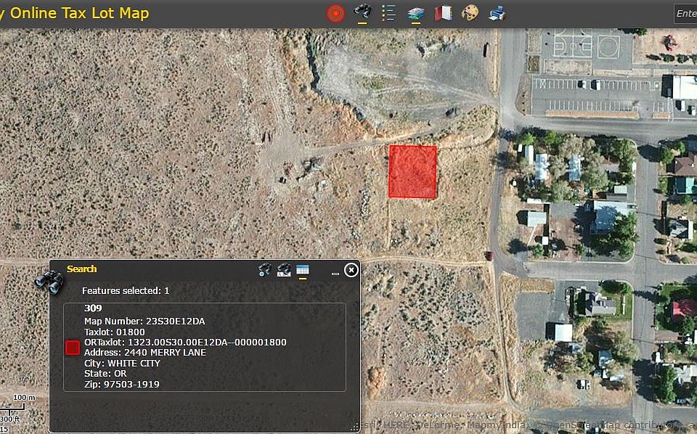Click the red symbol in result 309
697x434 pixels.
point(73,348)
